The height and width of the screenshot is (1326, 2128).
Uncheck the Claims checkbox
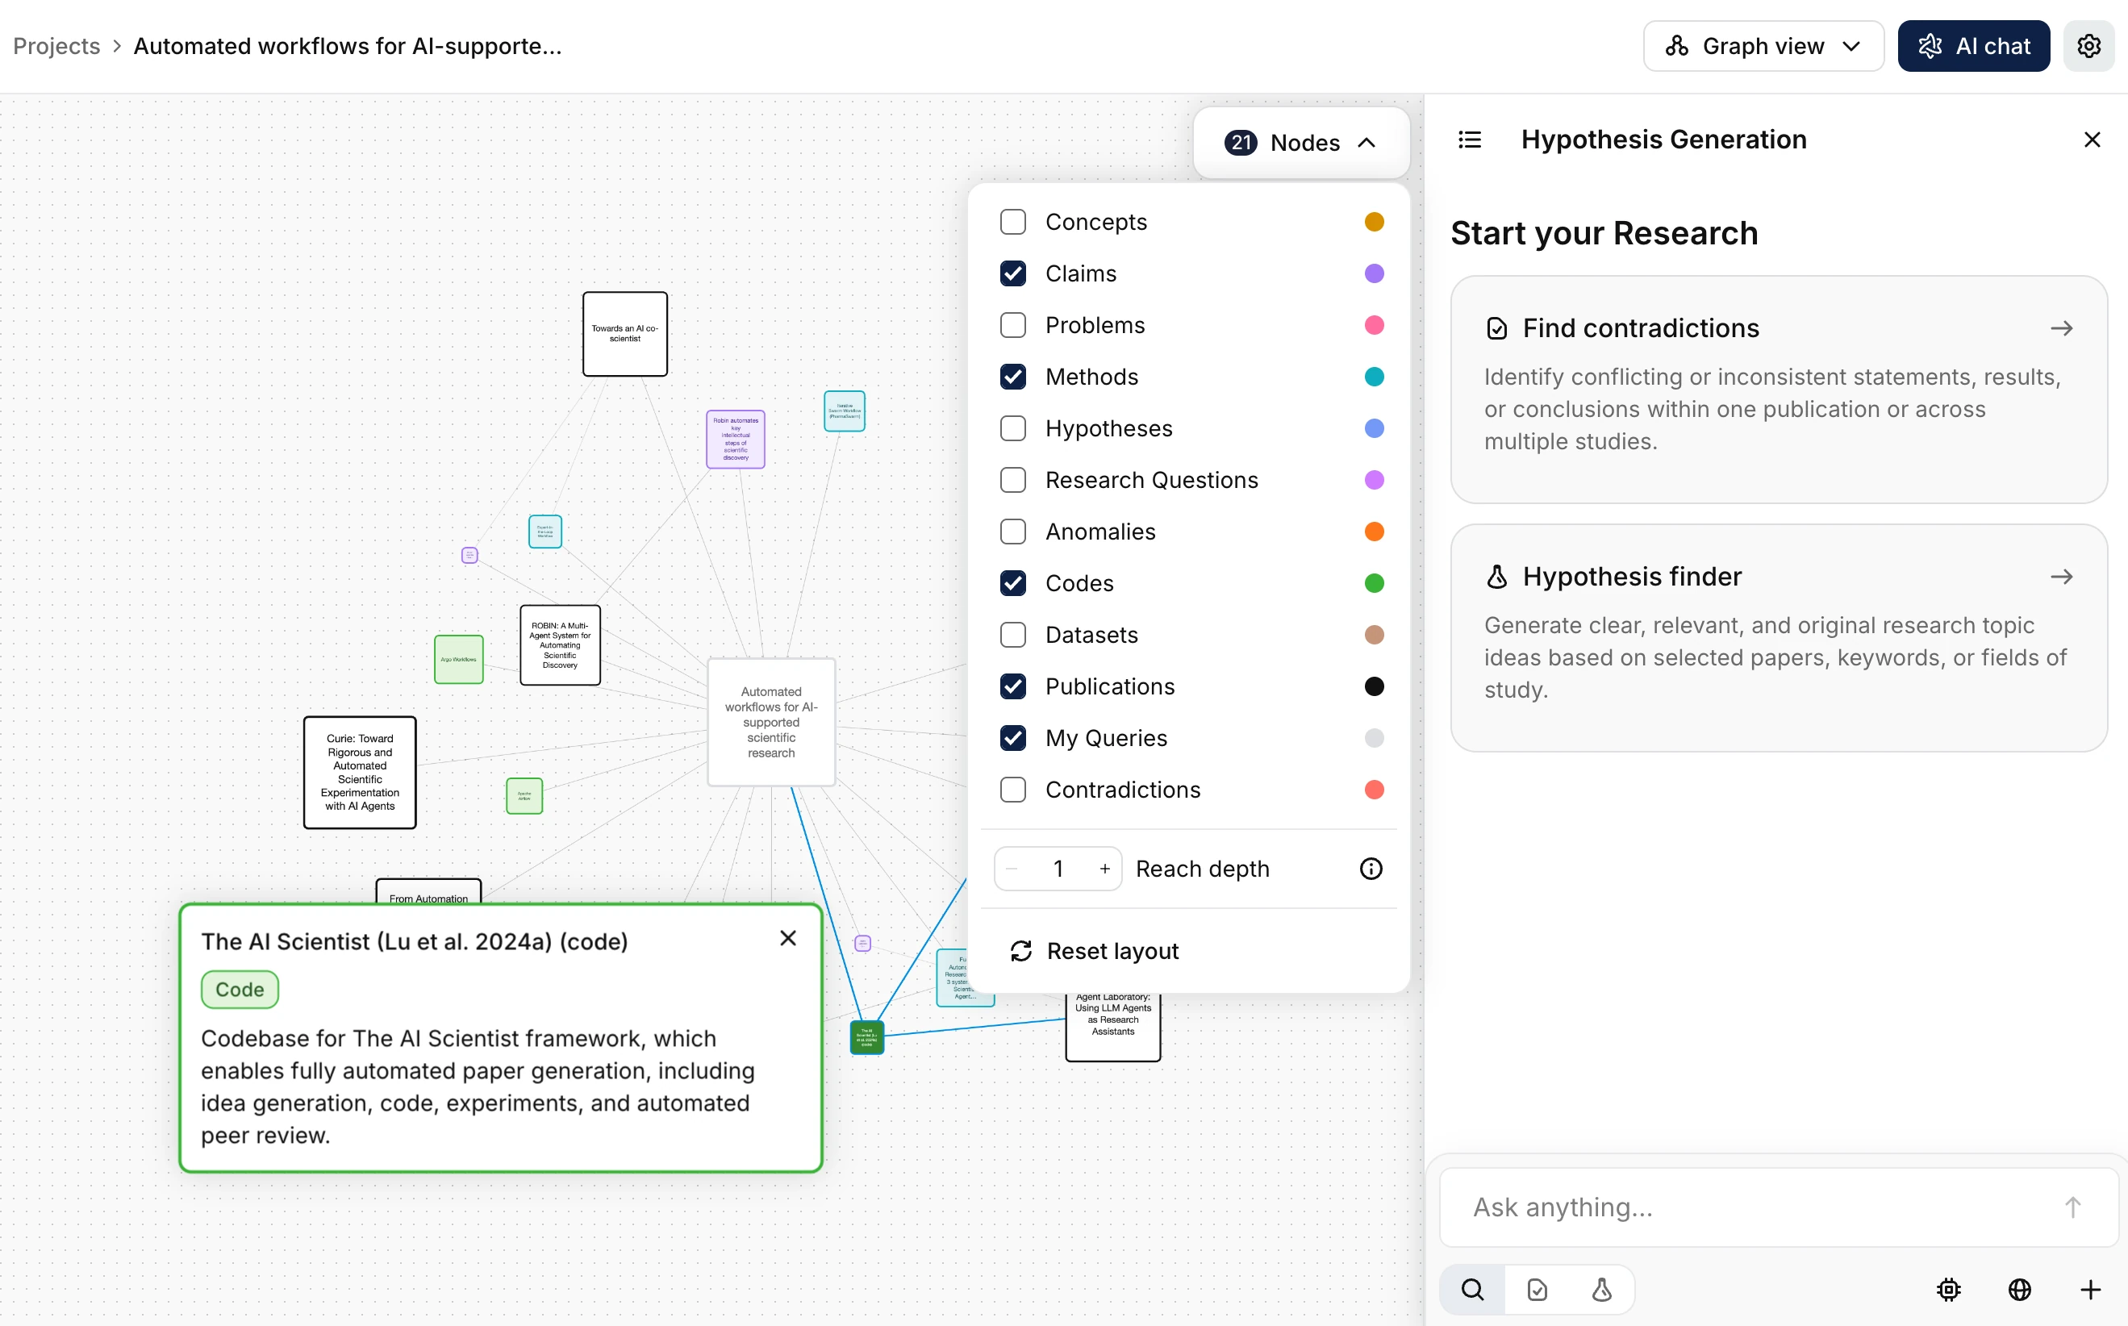click(1013, 273)
